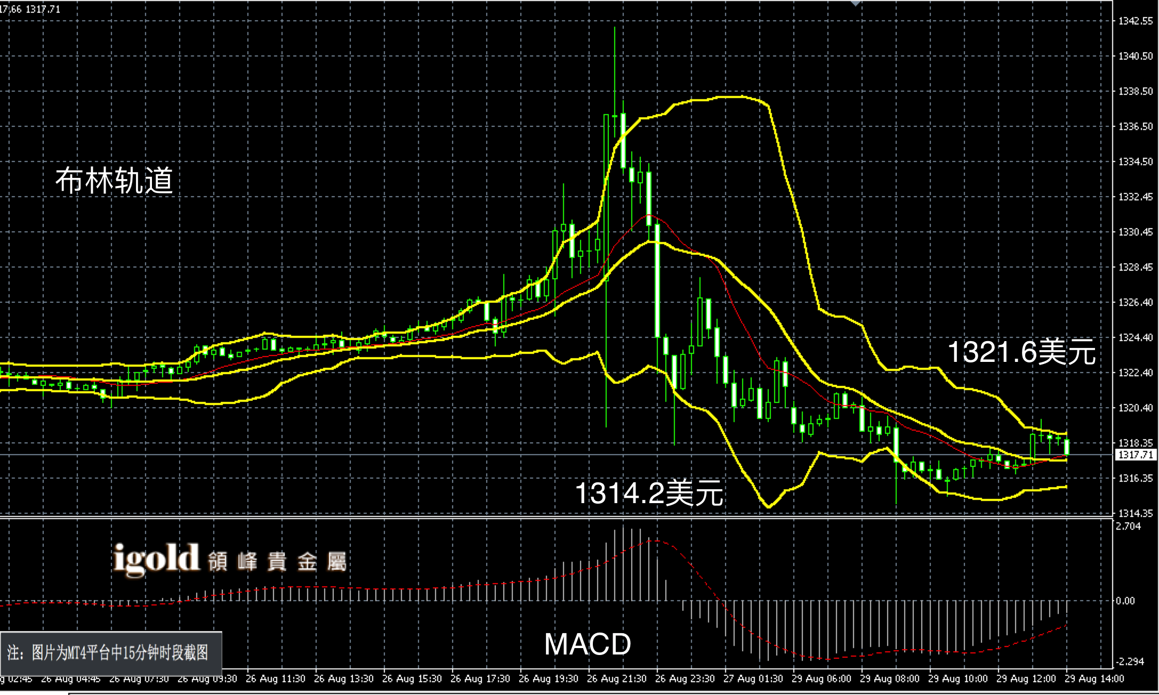Click the 29 Aug 06:00 time label
Image resolution: width=1159 pixels, height=695 pixels.
tap(821, 679)
